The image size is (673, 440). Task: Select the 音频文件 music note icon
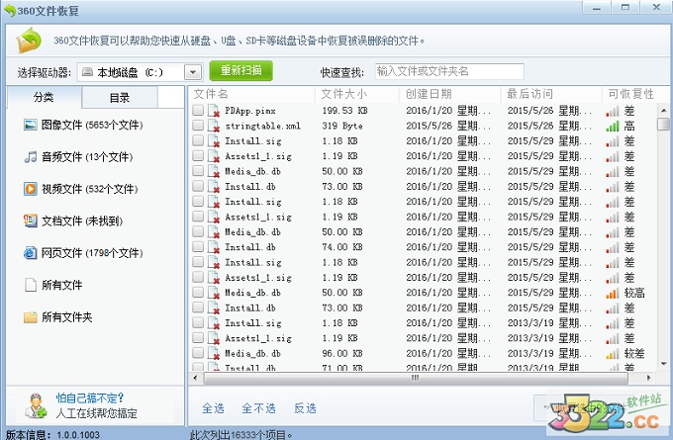click(x=30, y=157)
